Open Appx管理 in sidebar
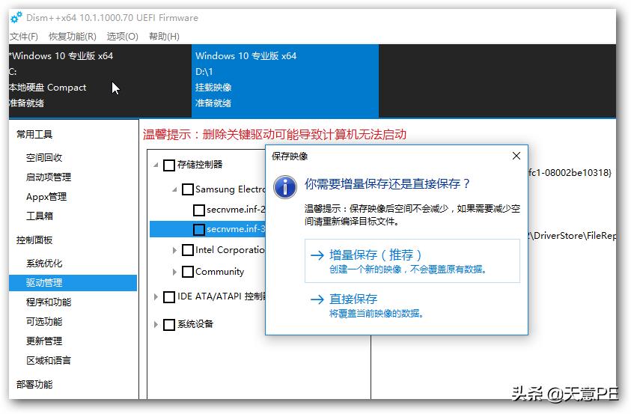 [x=46, y=197]
